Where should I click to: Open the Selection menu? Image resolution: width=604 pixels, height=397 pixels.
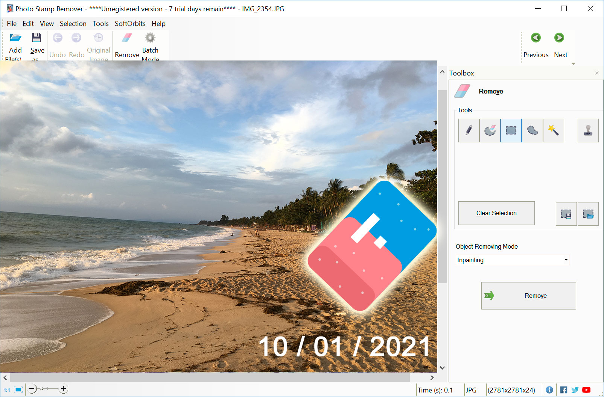click(73, 24)
